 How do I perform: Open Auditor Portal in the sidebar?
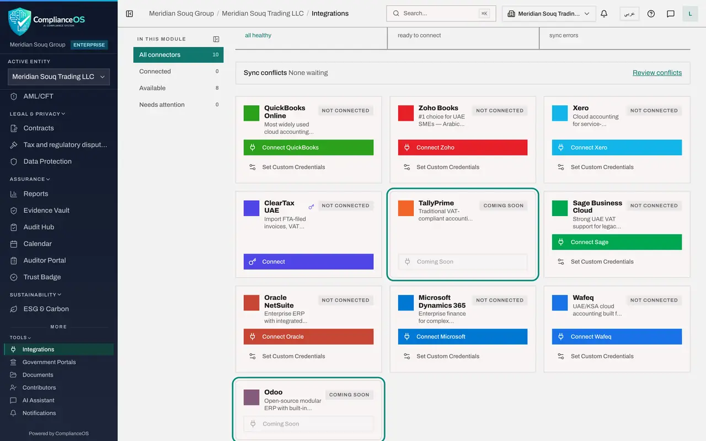[x=58, y=261]
